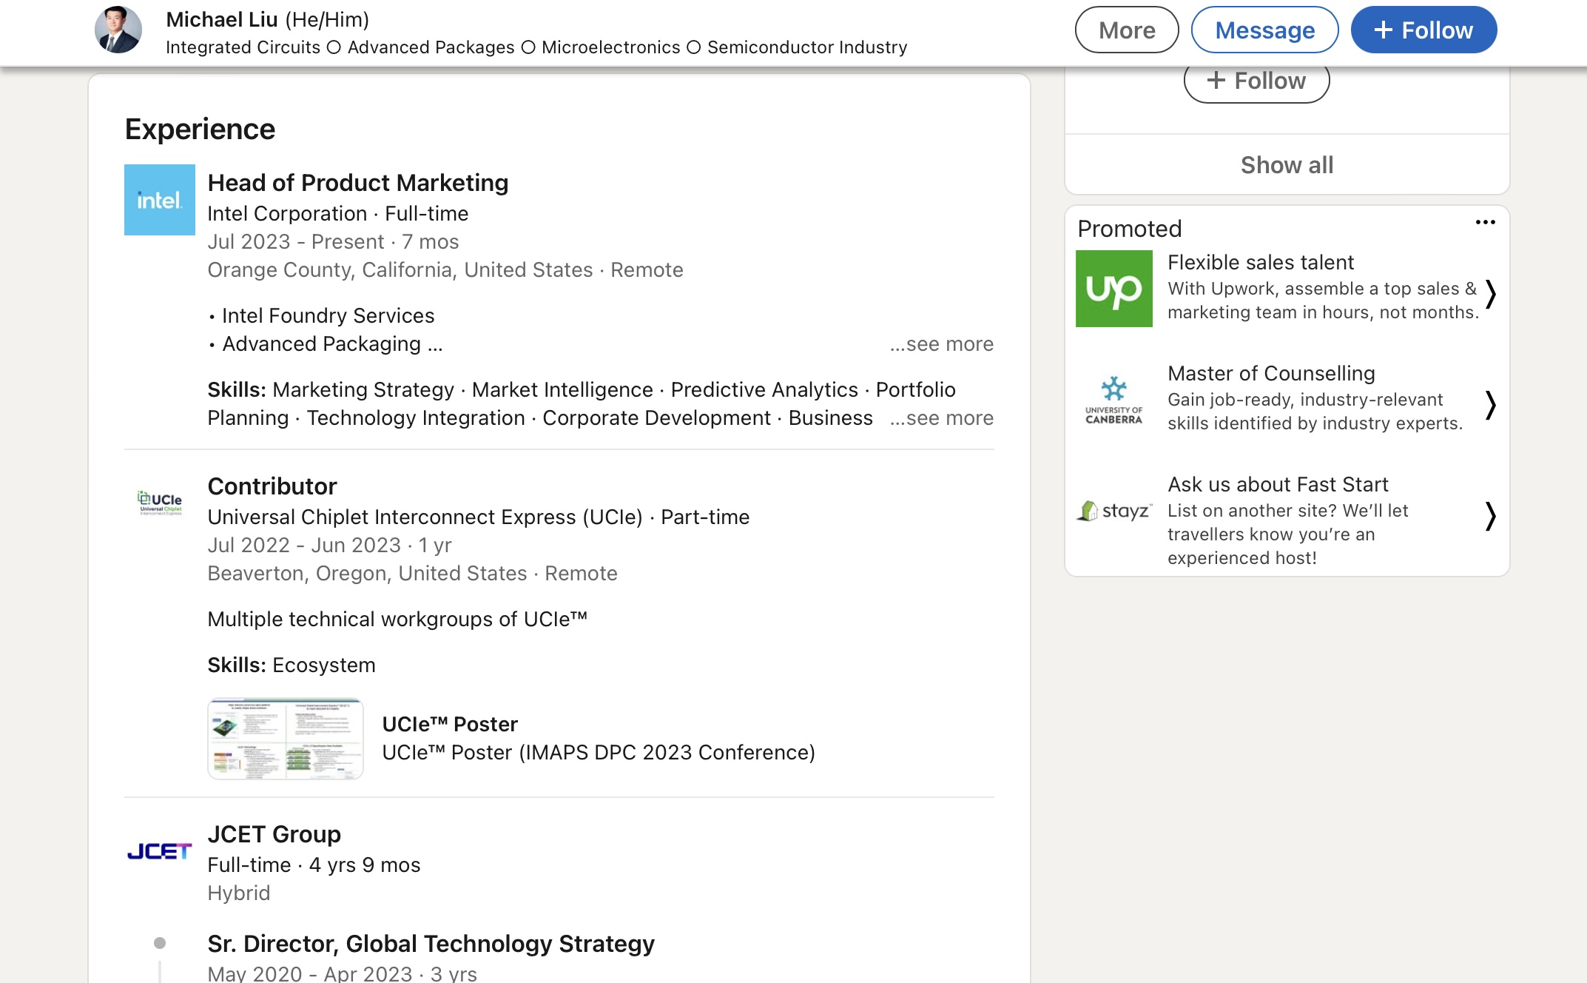Click the UCIe Poster IMAPS DPC 2023 caption

[599, 753]
